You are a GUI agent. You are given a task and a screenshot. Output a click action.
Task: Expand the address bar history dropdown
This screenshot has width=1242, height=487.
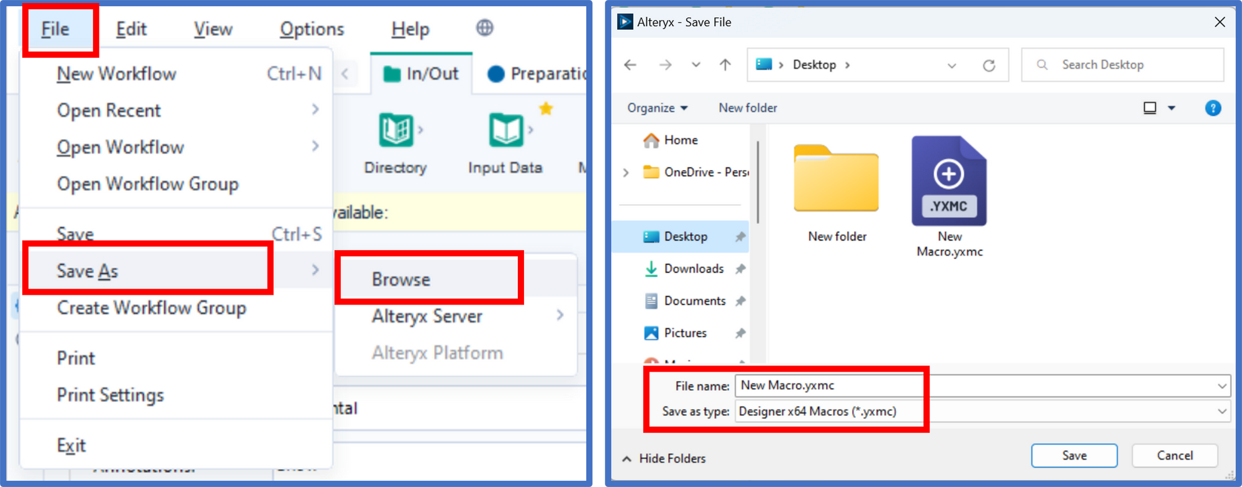951,65
